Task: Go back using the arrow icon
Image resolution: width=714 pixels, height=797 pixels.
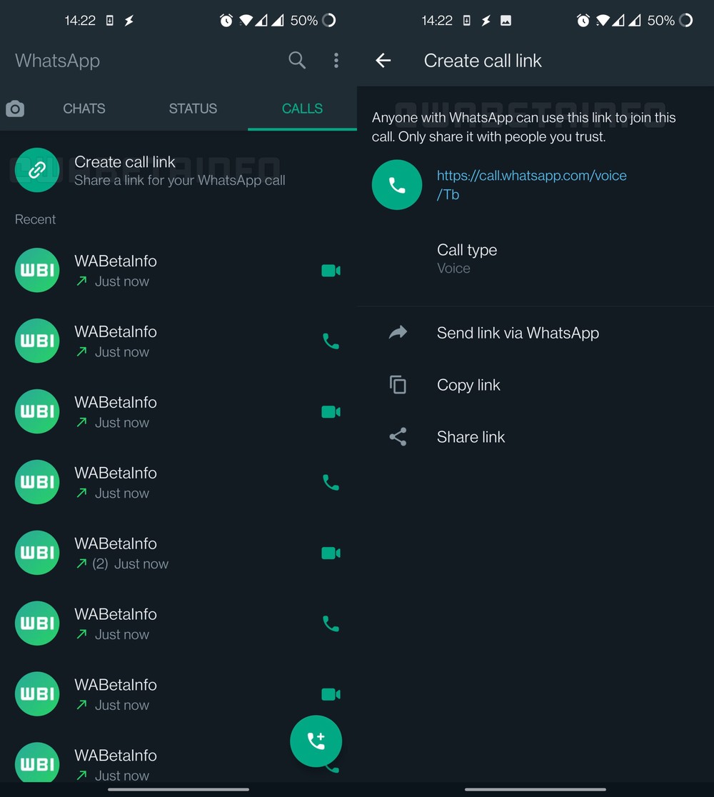Action: tap(383, 61)
